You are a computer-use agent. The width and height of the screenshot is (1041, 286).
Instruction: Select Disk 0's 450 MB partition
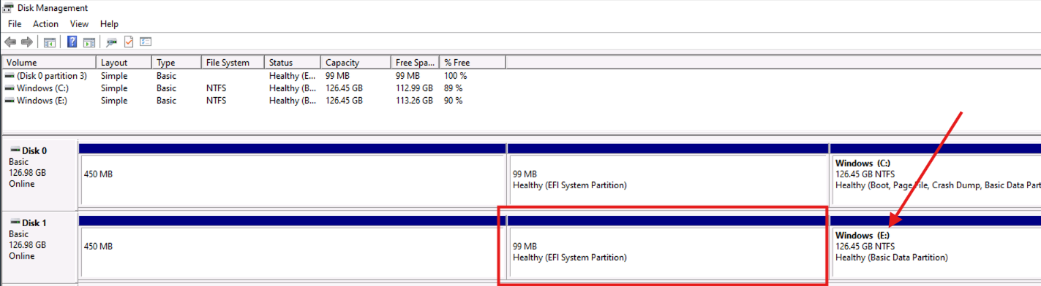[293, 174]
